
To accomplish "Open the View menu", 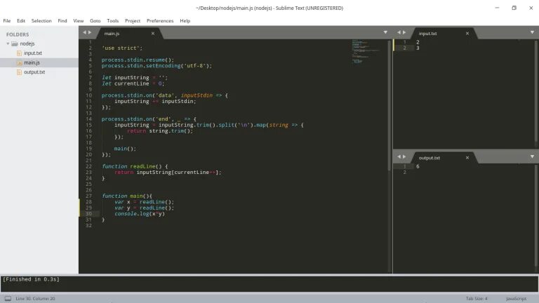I will (79, 20).
